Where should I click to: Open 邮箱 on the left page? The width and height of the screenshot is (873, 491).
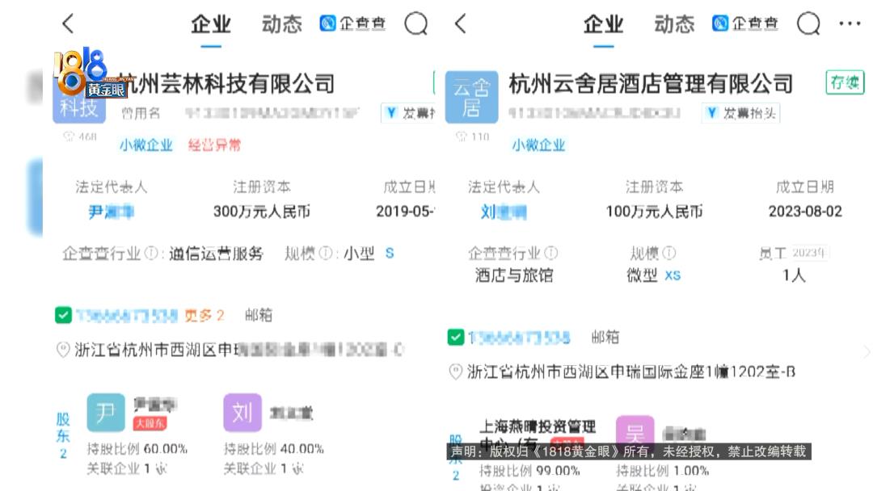(259, 315)
